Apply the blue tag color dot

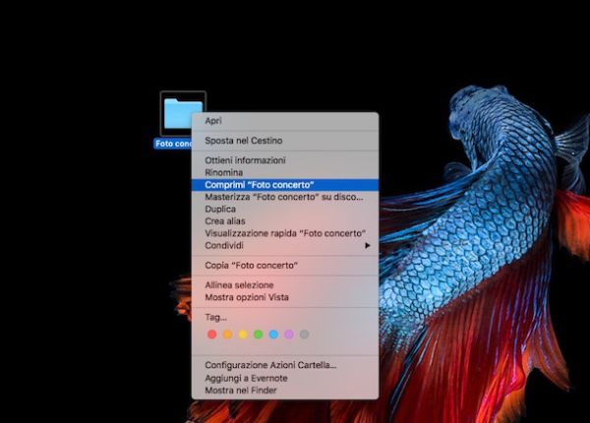pyautogui.click(x=273, y=334)
